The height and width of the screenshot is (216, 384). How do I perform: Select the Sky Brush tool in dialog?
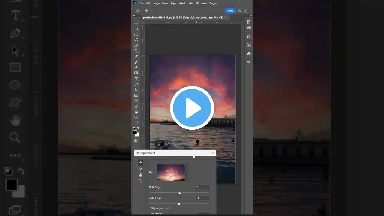coord(140,169)
